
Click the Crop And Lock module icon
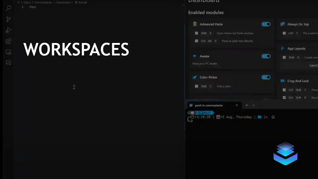(283, 81)
